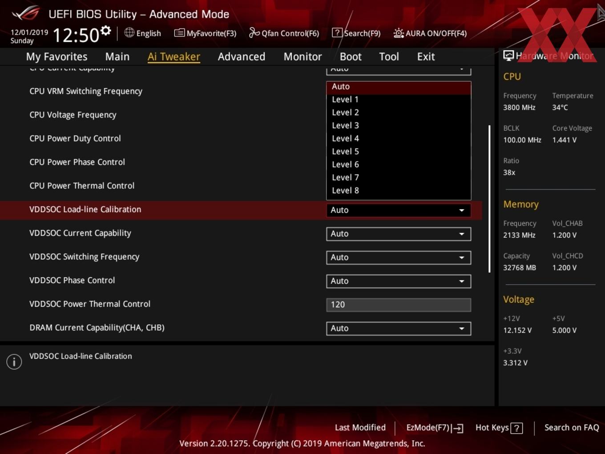605x454 pixels.
Task: Click the 3800 MHz CPU frequency value
Action: (x=520, y=107)
